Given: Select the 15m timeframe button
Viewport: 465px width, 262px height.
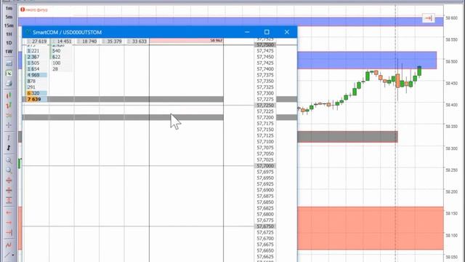Looking at the screenshot, I should click(x=9, y=25).
